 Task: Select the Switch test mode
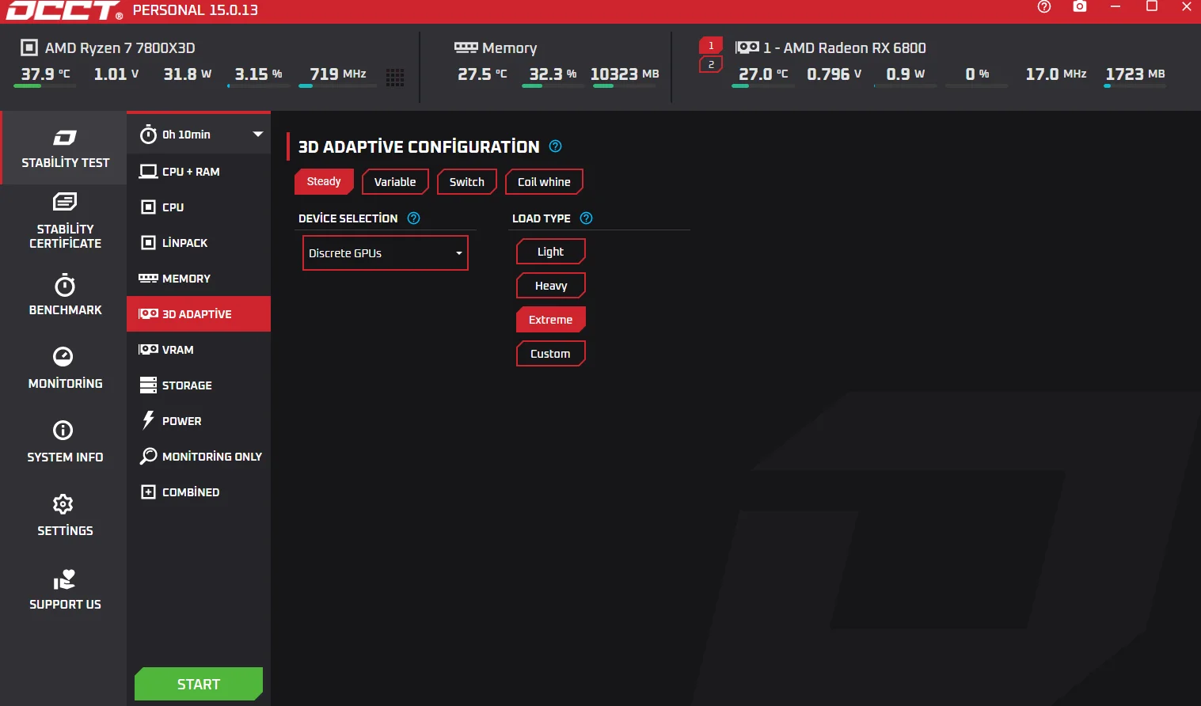[467, 181]
